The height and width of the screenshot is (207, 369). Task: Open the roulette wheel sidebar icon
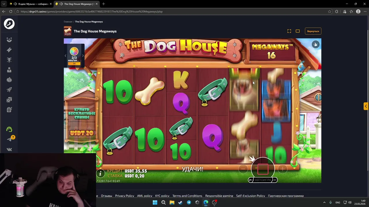coord(9,80)
